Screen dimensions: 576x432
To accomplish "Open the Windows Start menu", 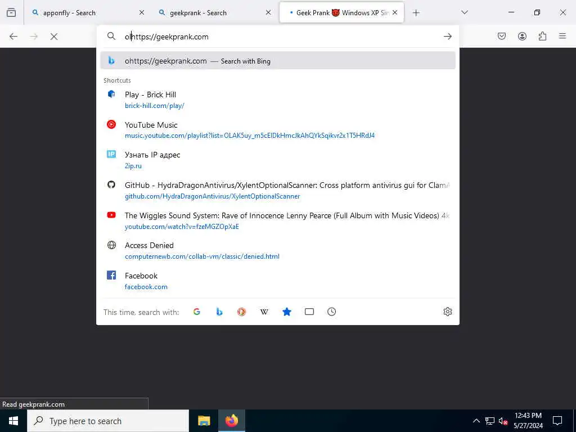I will click(13, 421).
